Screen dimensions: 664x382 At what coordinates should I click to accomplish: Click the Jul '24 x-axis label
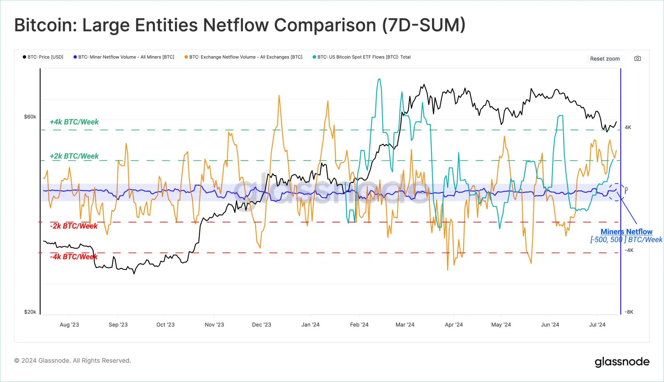pyautogui.click(x=597, y=325)
